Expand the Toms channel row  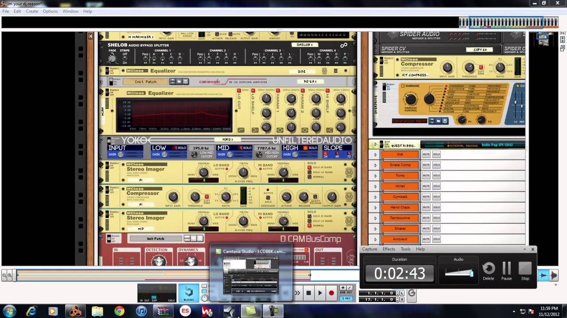[375, 176]
